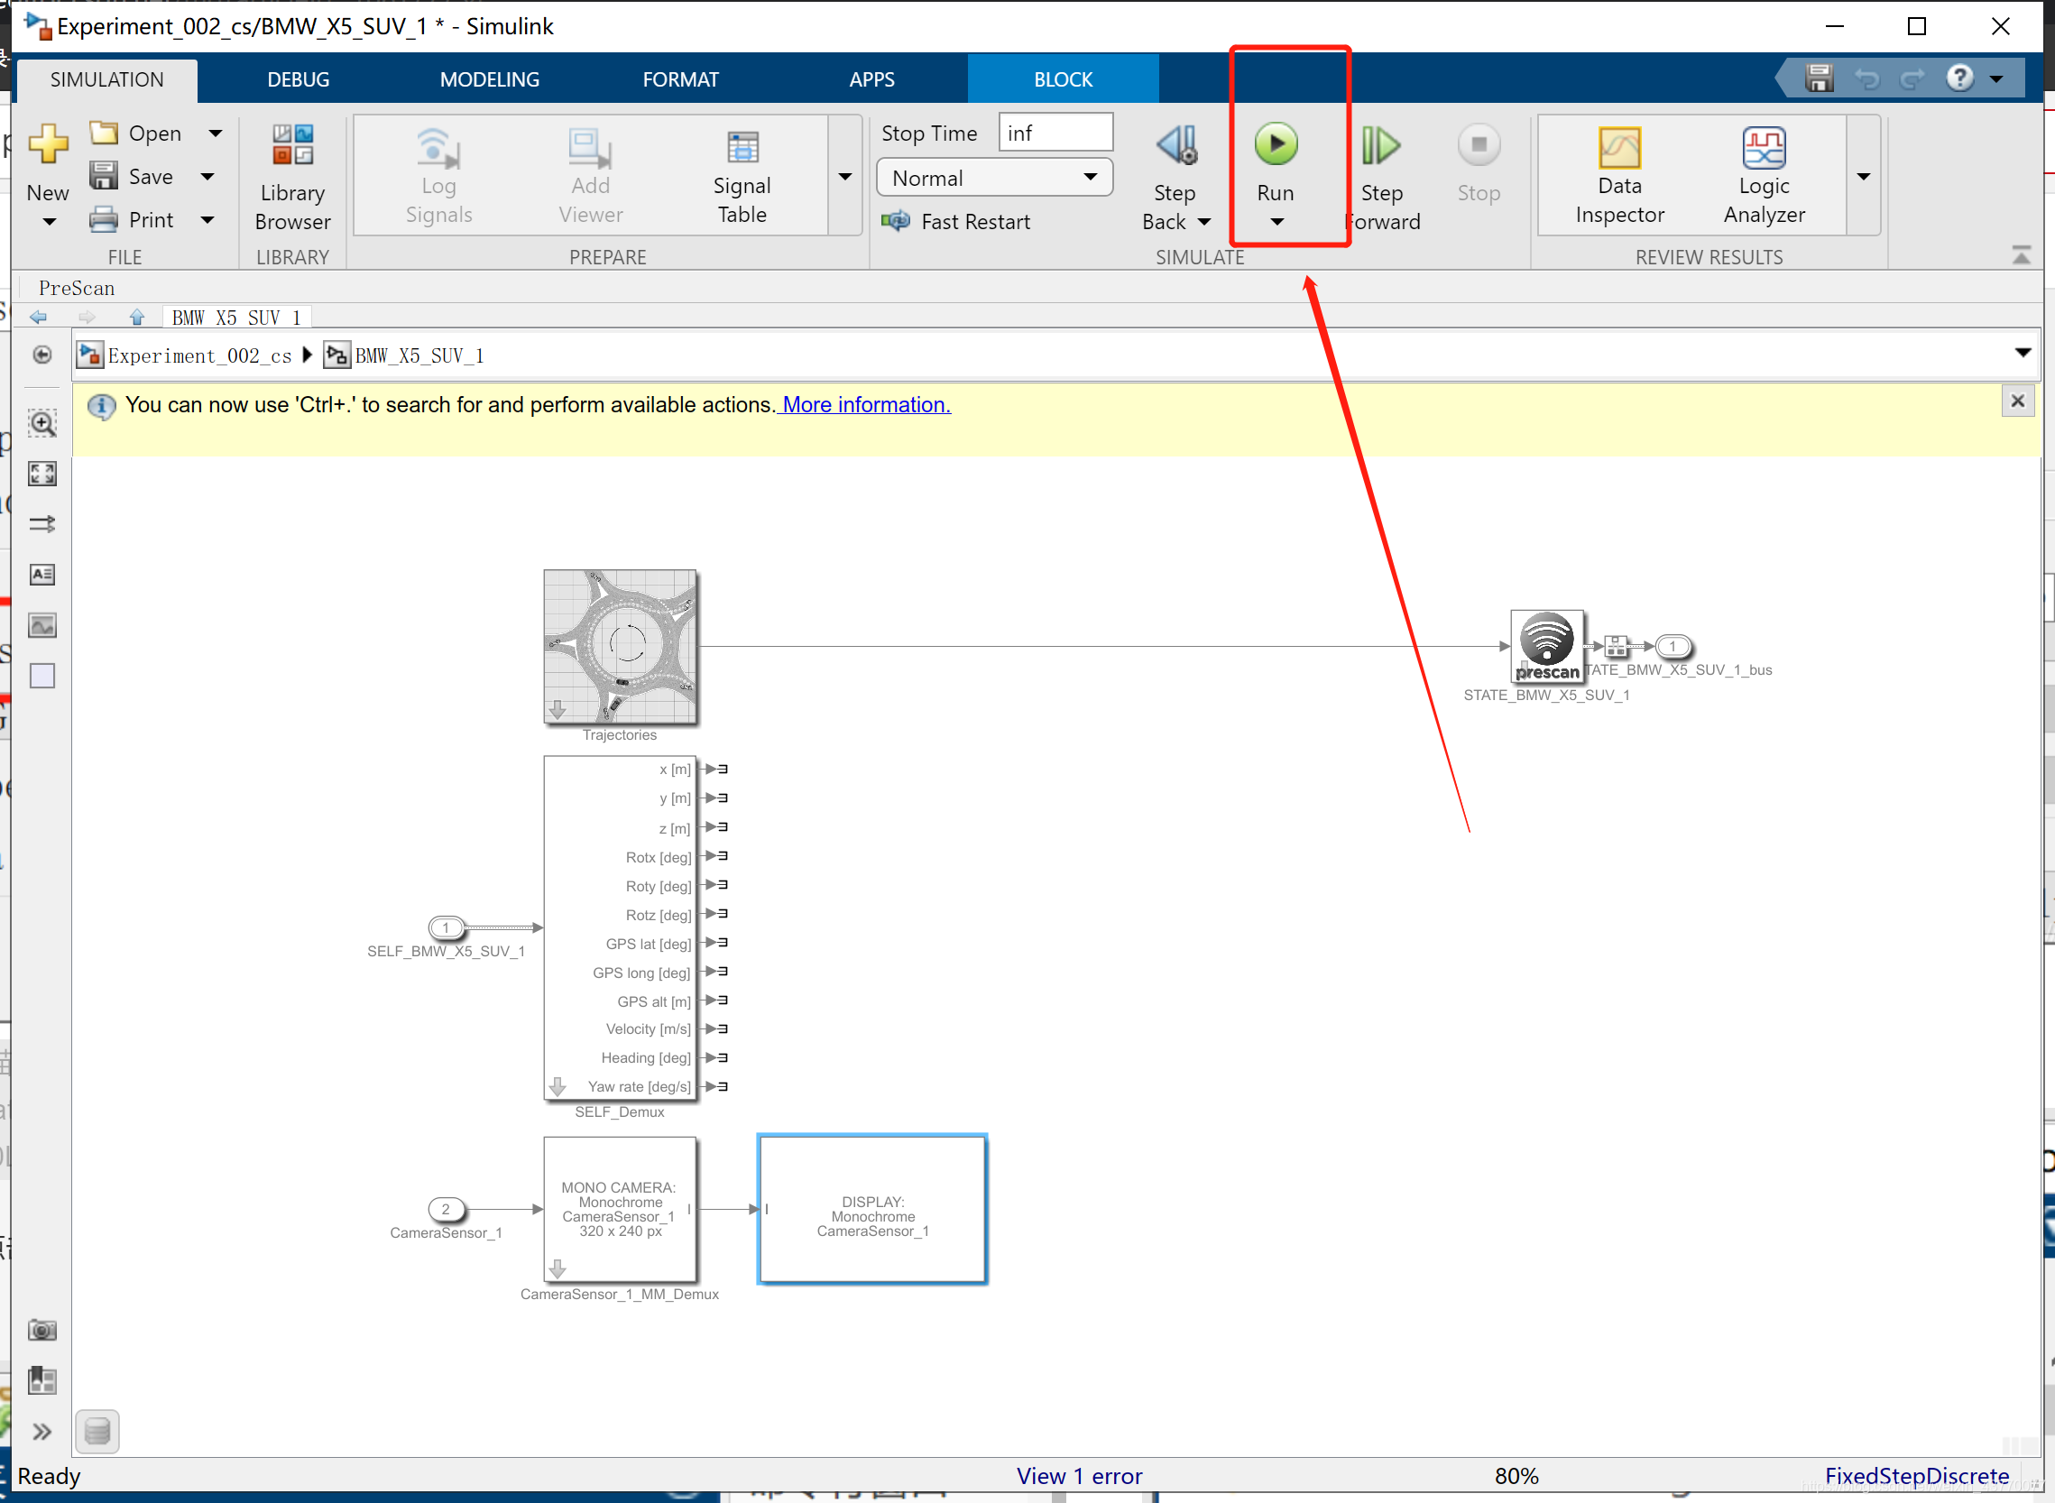Select the Trajectories block

[x=621, y=647]
